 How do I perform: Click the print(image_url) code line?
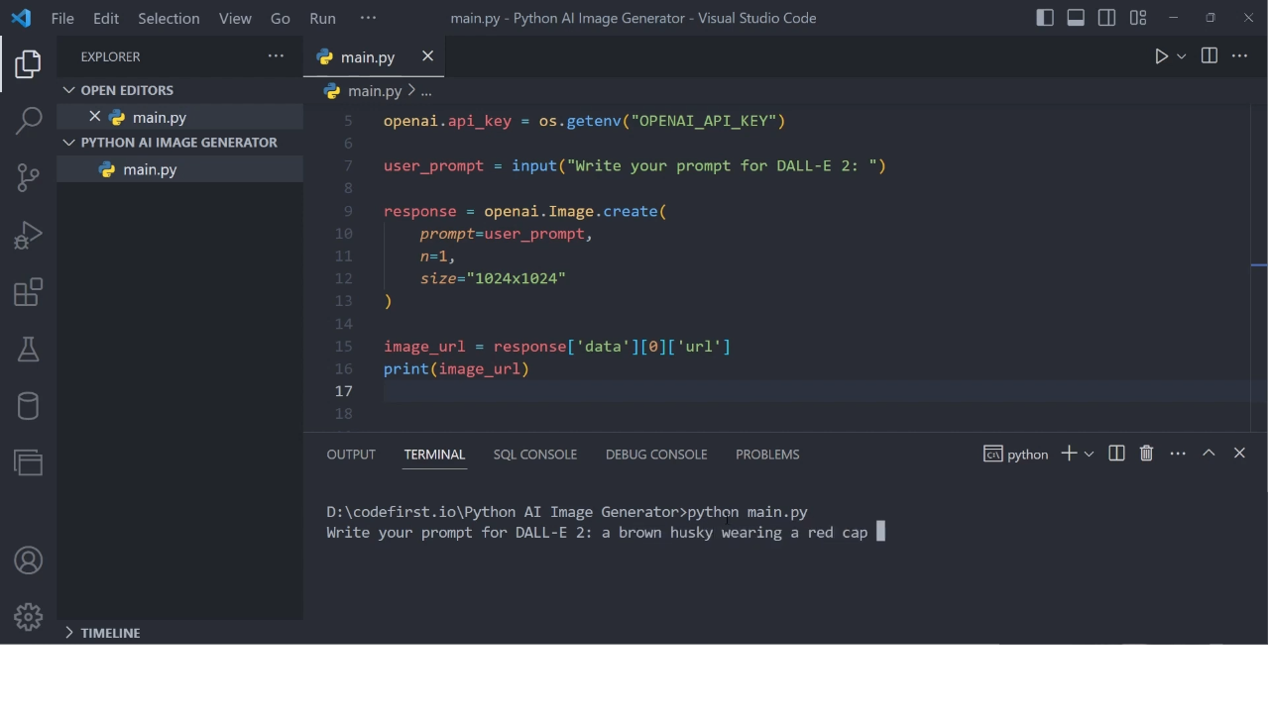click(x=457, y=369)
